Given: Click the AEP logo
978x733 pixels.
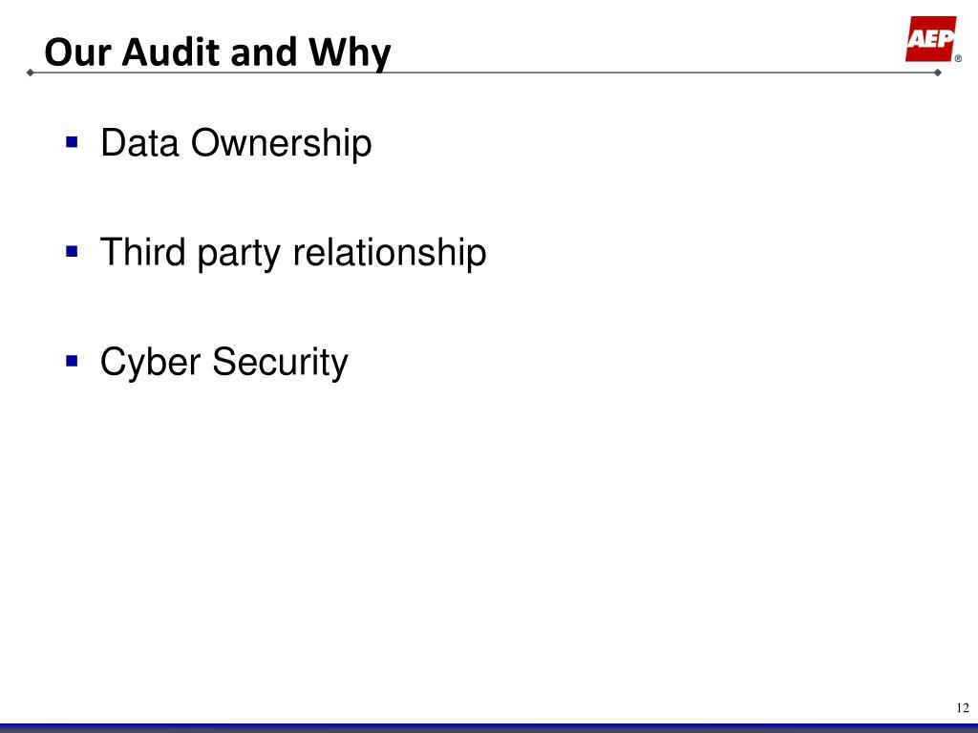Looking at the screenshot, I should [930, 38].
